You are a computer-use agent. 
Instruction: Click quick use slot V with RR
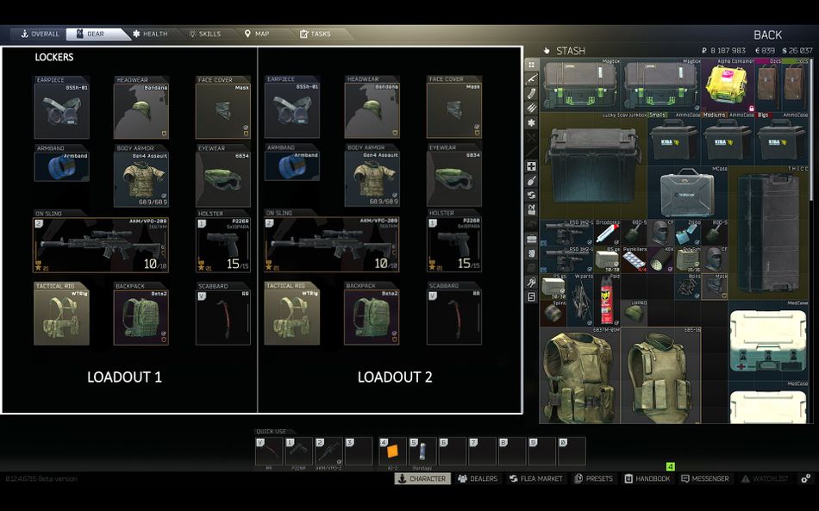point(269,452)
